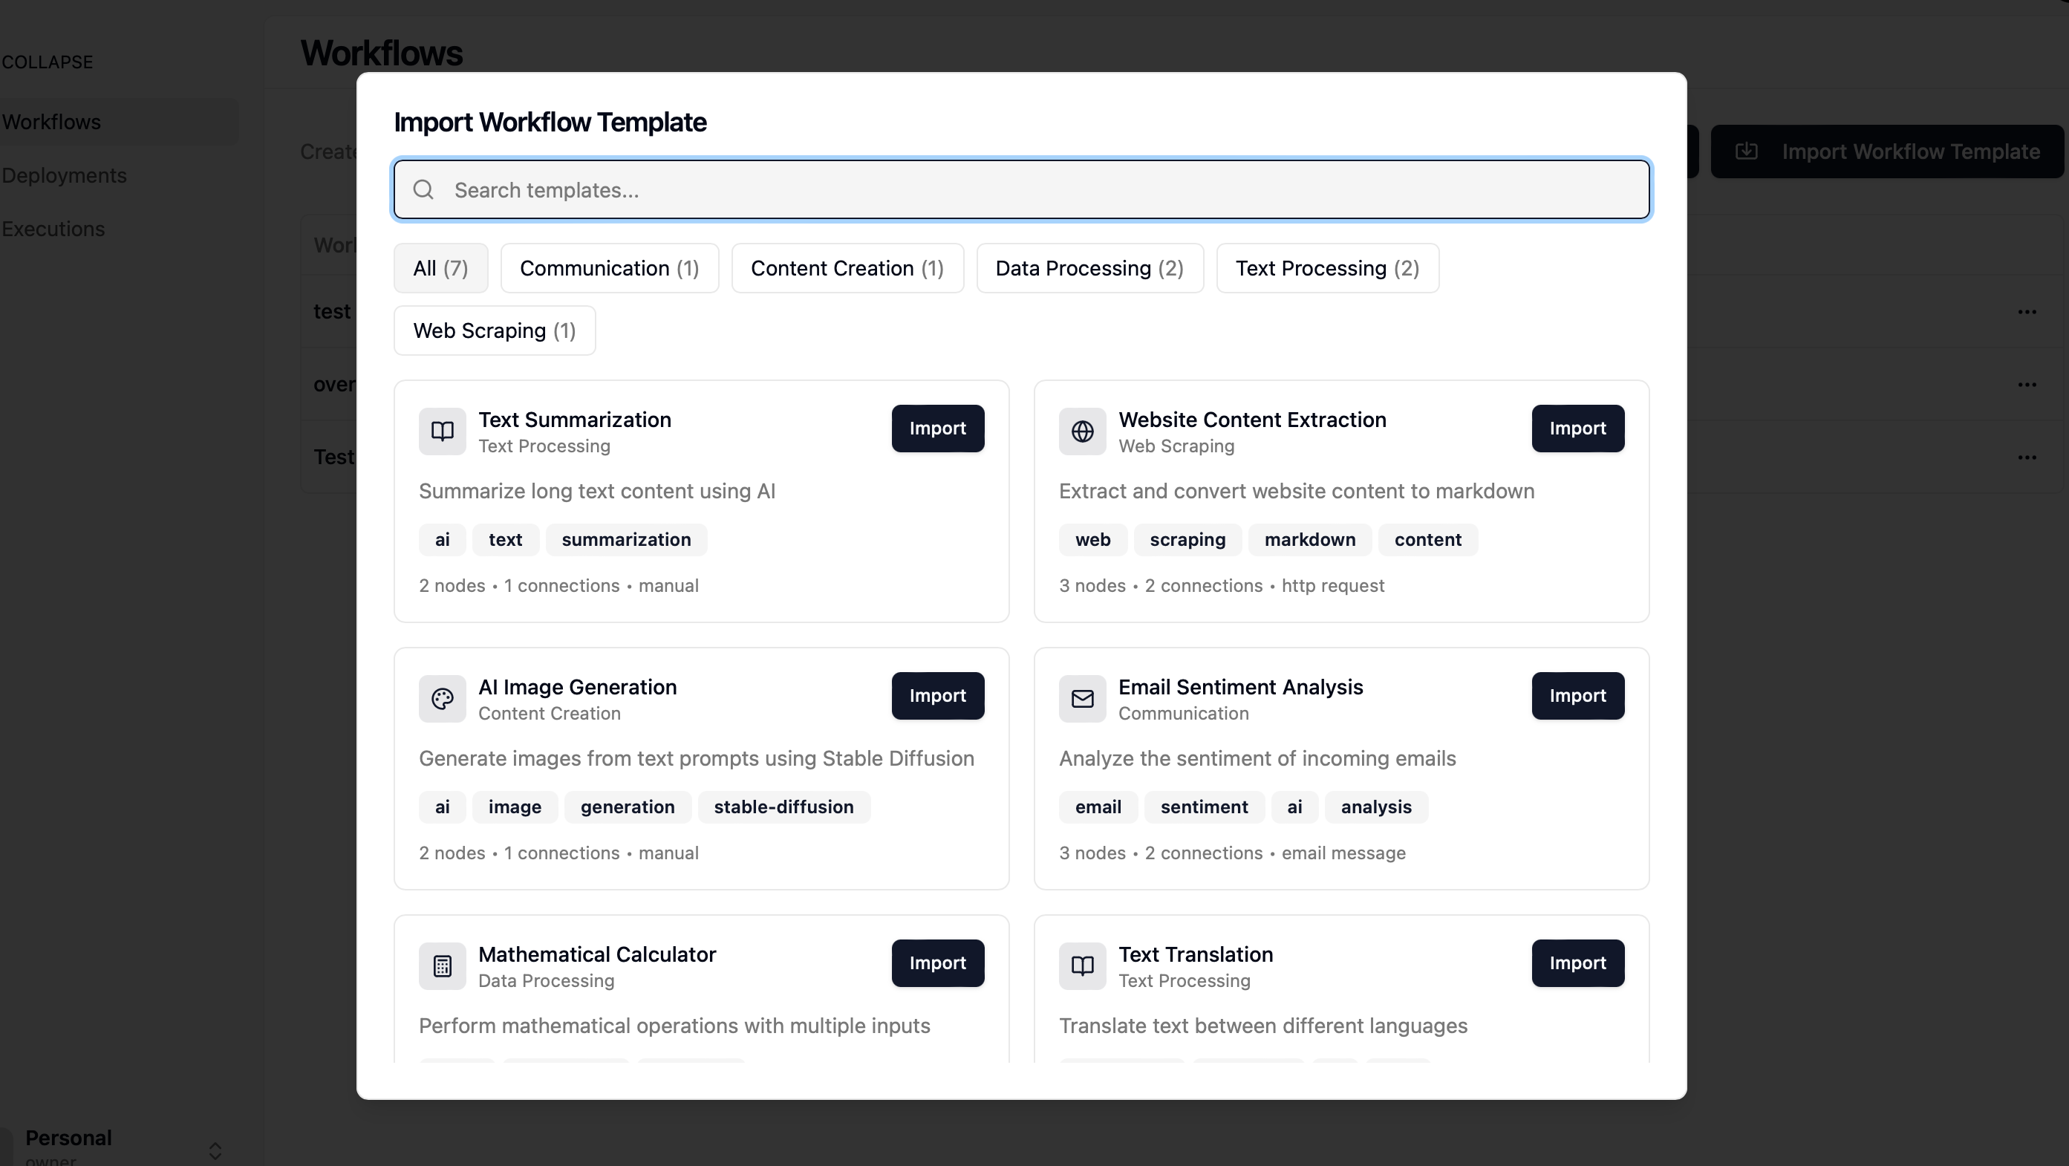Open the three-dot menu for the second workflow row
2069x1166 pixels.
point(2027,385)
